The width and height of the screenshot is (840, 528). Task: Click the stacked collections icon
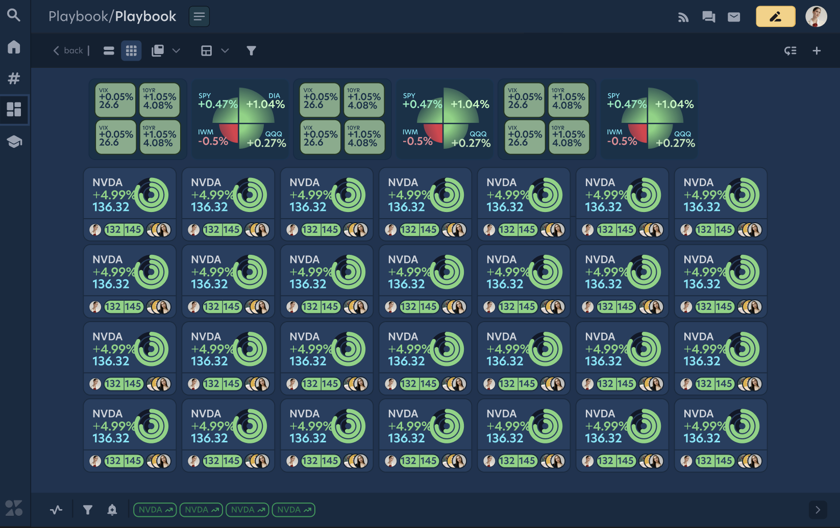pos(158,50)
